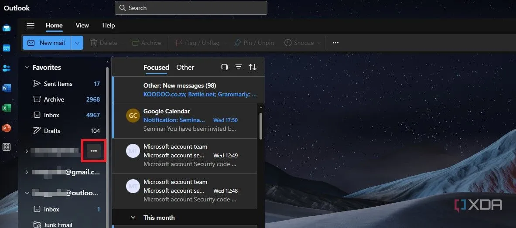
Task: Open the Google Calendar notification email
Action: click(x=185, y=120)
